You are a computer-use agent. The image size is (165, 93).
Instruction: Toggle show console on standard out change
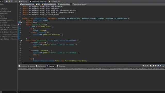click(158, 66)
